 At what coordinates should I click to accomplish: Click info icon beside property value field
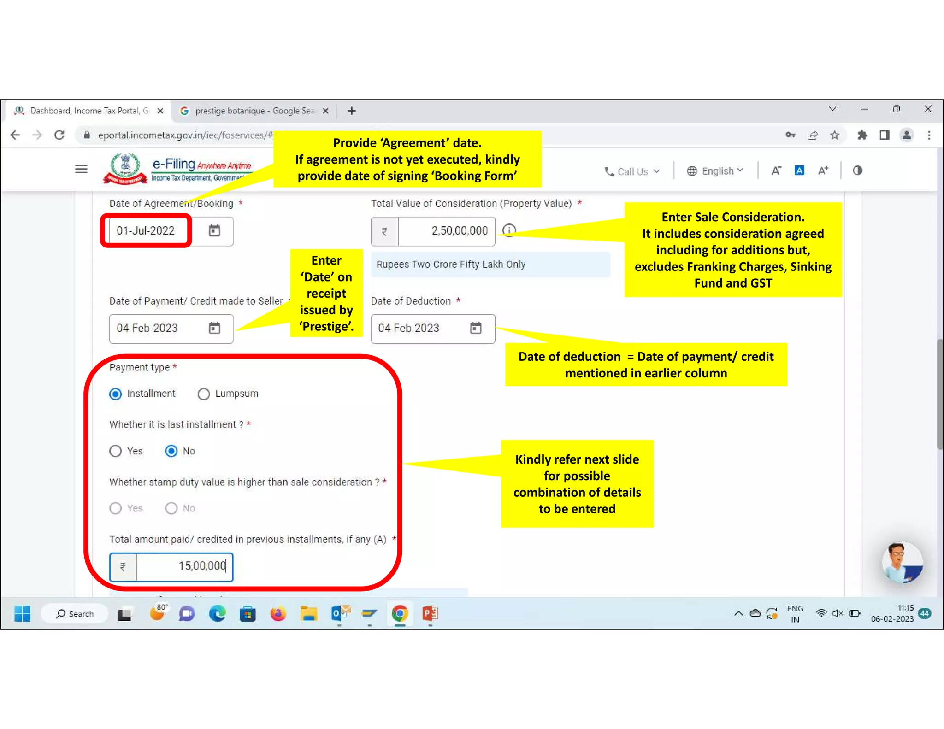509,230
